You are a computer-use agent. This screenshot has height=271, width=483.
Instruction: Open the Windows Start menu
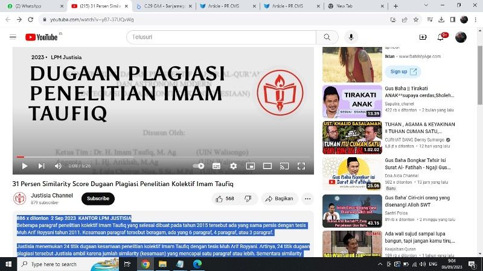[8, 264]
